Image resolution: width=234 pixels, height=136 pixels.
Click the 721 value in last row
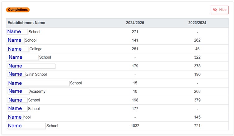[x=197, y=126]
